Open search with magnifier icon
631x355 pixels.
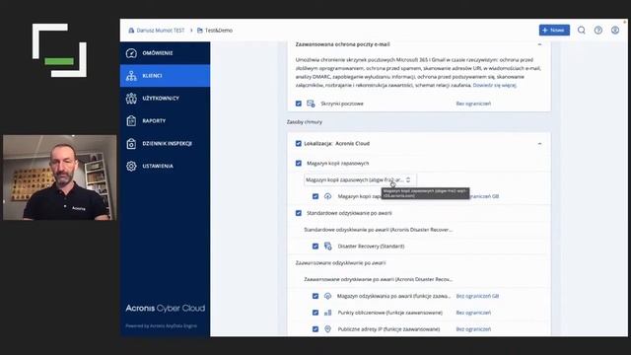pos(581,31)
